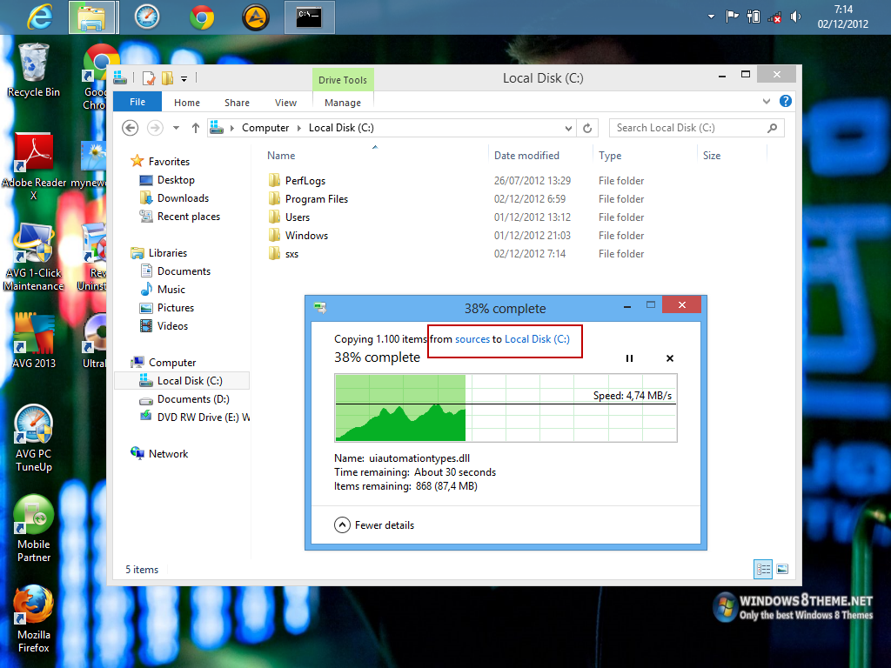Open recent locations history dropdown
This screenshot has width=891, height=668.
tap(177, 128)
